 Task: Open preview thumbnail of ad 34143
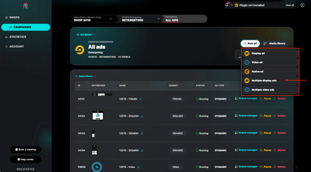93,133
